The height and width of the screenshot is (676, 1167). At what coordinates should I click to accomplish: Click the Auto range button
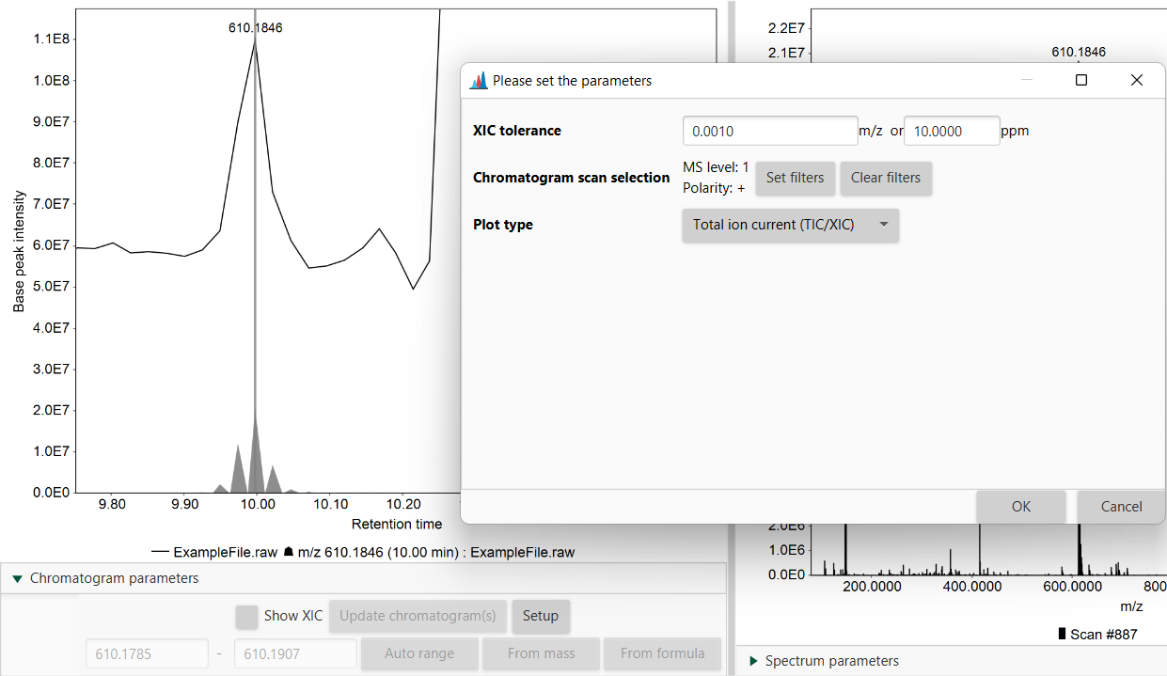click(419, 653)
